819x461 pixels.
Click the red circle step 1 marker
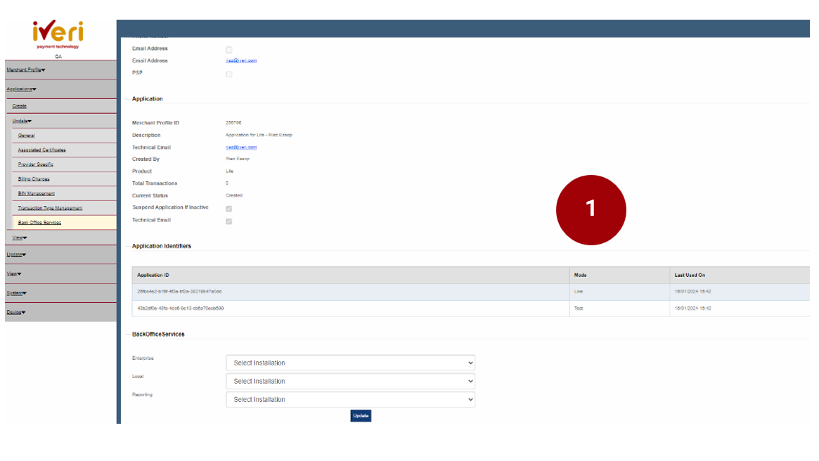click(591, 209)
